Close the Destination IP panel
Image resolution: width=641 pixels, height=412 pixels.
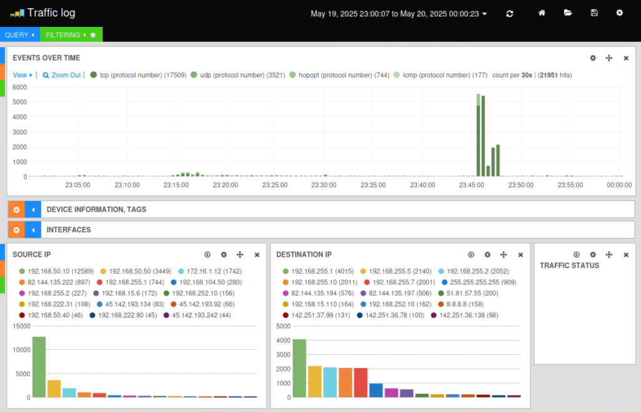pyautogui.click(x=520, y=255)
